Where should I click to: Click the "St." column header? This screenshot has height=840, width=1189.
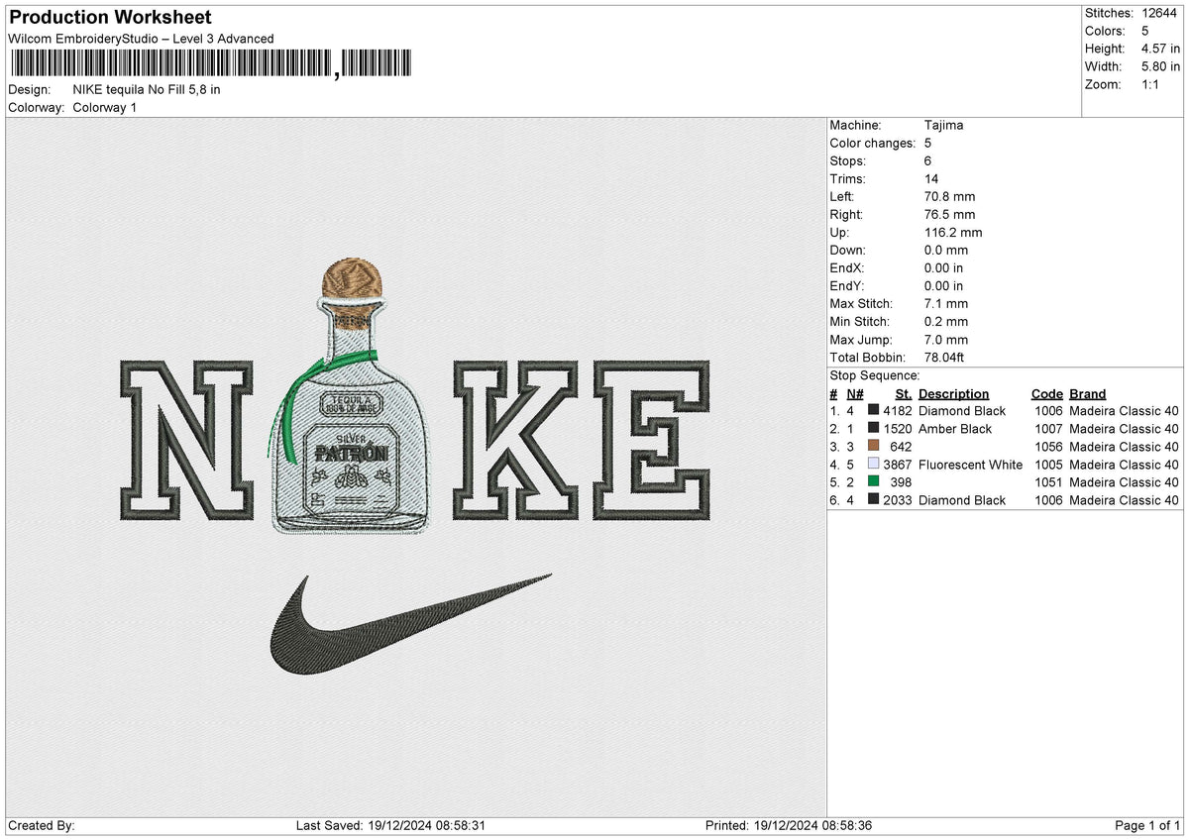904,393
